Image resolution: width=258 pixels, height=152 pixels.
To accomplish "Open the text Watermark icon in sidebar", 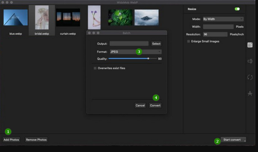I will coord(250,93).
